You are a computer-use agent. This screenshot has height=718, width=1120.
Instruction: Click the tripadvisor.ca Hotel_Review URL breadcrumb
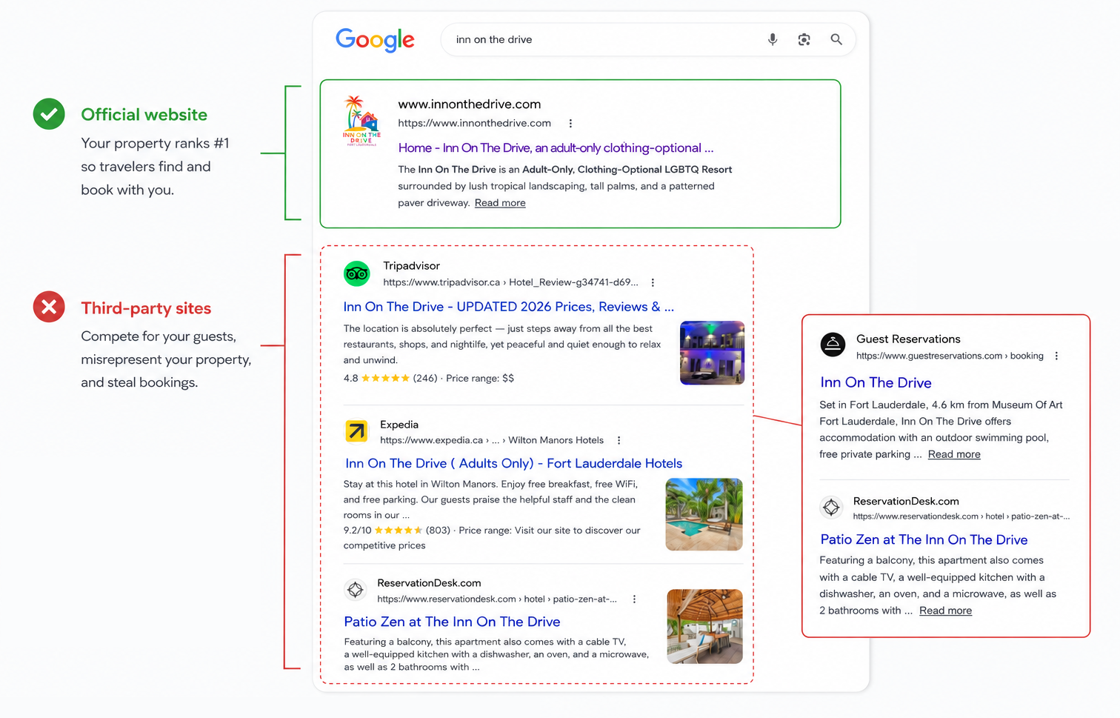(x=510, y=282)
